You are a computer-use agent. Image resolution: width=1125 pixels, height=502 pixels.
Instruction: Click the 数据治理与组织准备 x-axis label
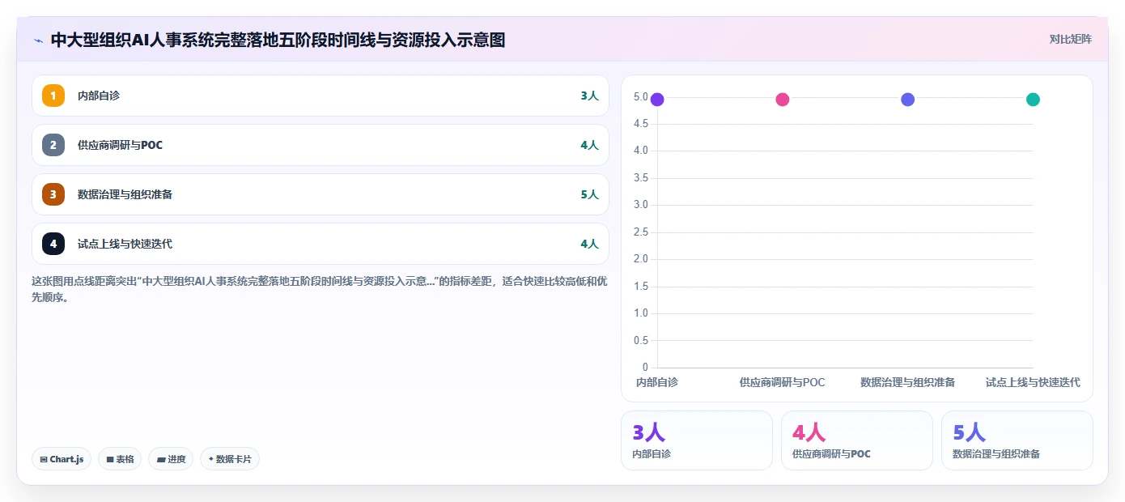(x=908, y=382)
